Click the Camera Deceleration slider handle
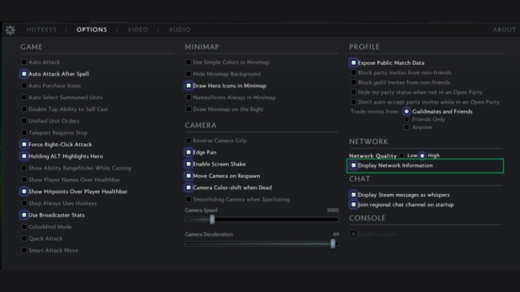The width and height of the screenshot is (520, 292). tap(333, 243)
